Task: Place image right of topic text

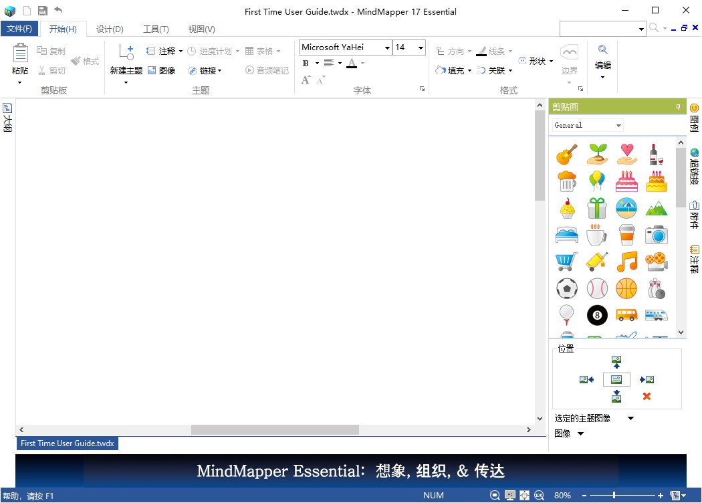Action: click(x=647, y=379)
